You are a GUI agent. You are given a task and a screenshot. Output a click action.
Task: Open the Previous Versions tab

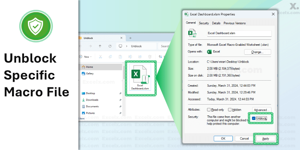pyautogui.click(x=234, y=23)
